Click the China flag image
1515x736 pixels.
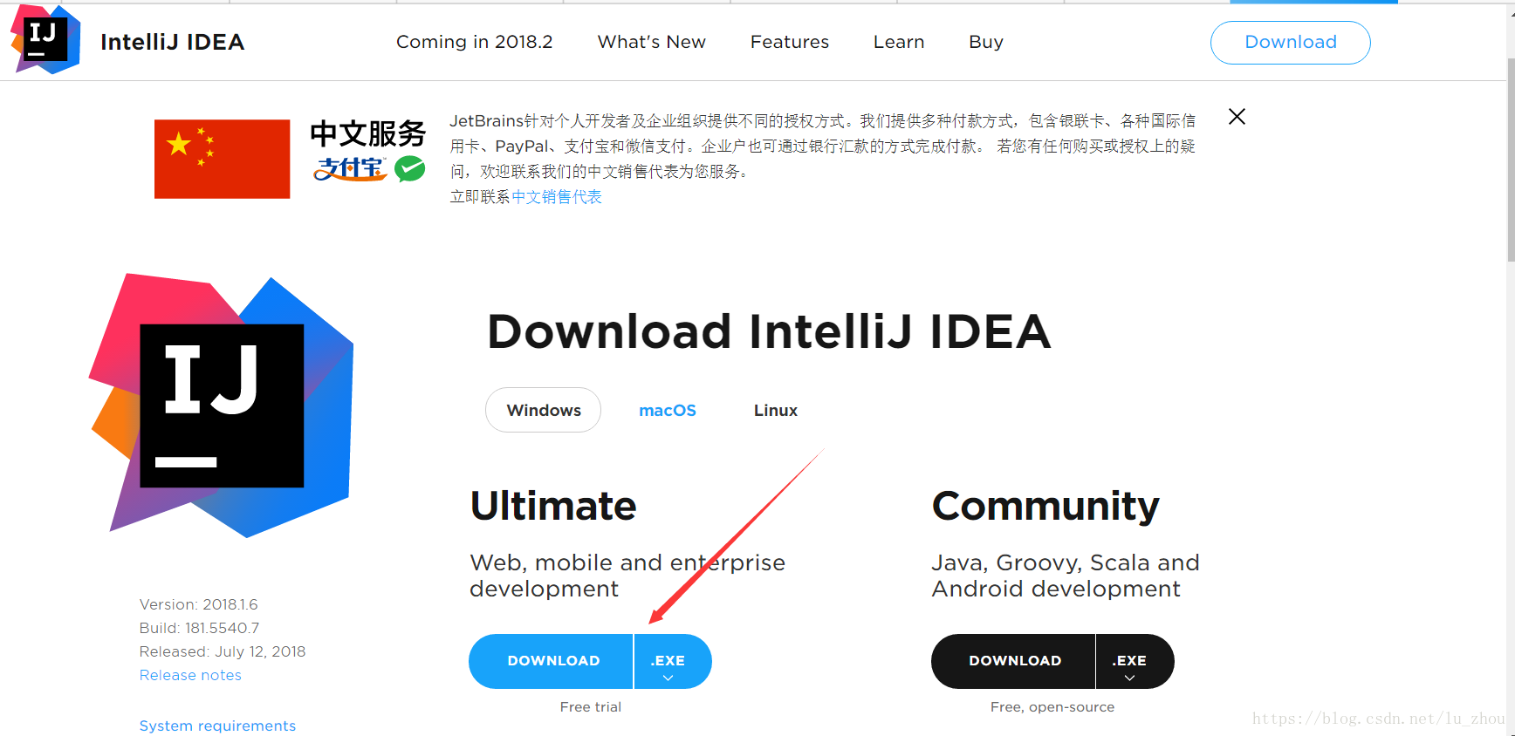point(222,159)
